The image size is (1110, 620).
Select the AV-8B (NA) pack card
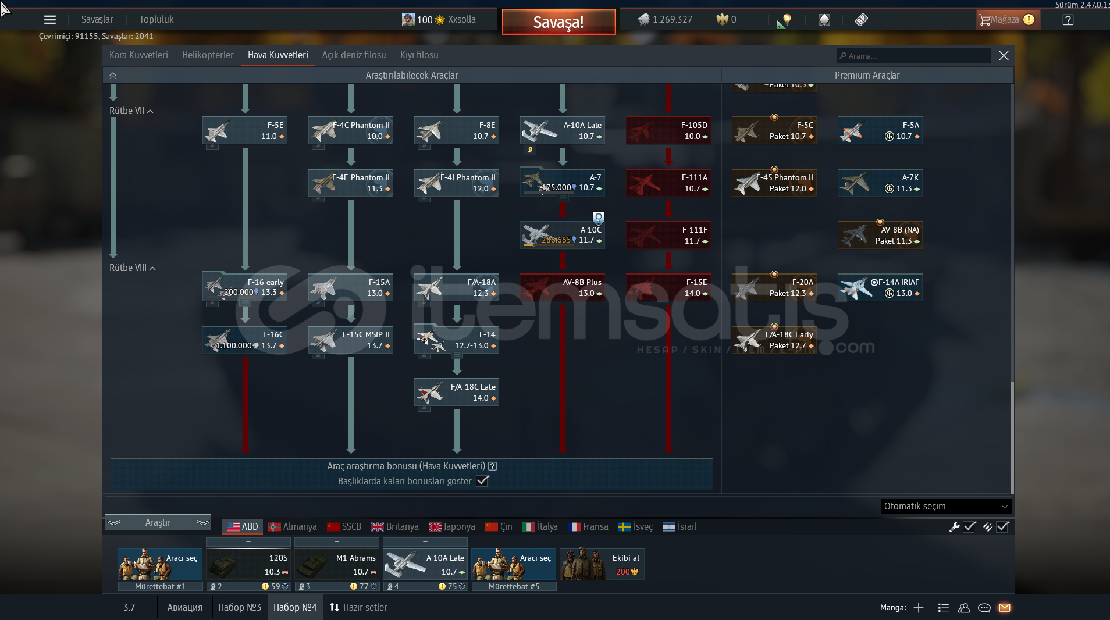(x=880, y=235)
